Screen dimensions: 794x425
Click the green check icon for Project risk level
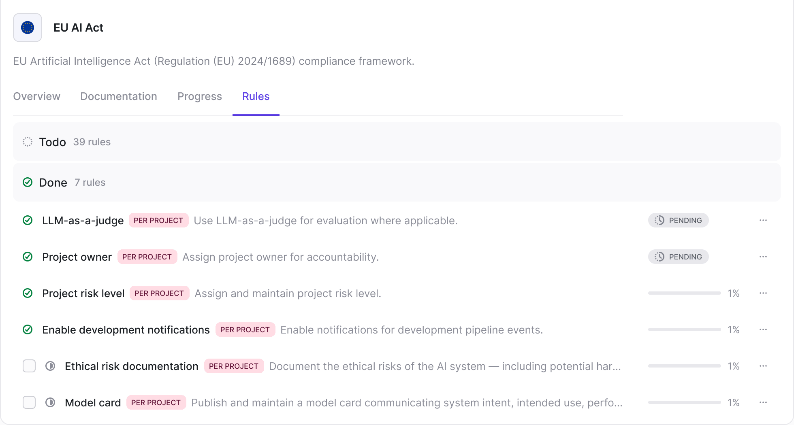pos(28,293)
